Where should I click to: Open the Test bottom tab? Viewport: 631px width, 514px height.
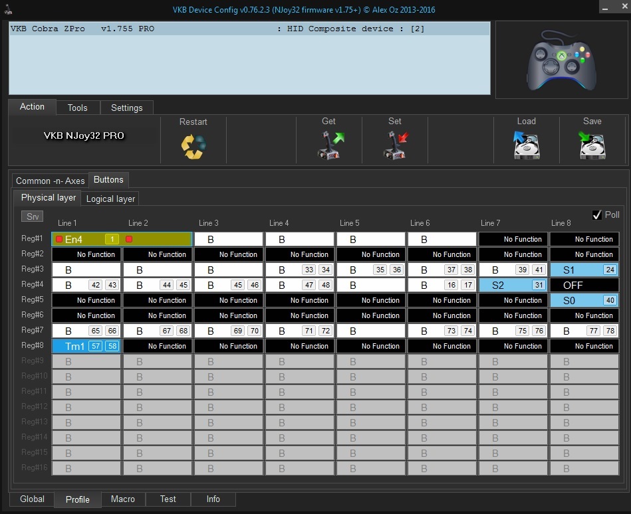[168, 499]
